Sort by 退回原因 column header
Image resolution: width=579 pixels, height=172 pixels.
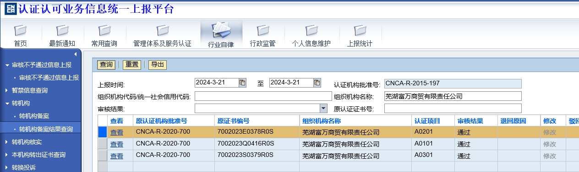[x=519, y=121]
